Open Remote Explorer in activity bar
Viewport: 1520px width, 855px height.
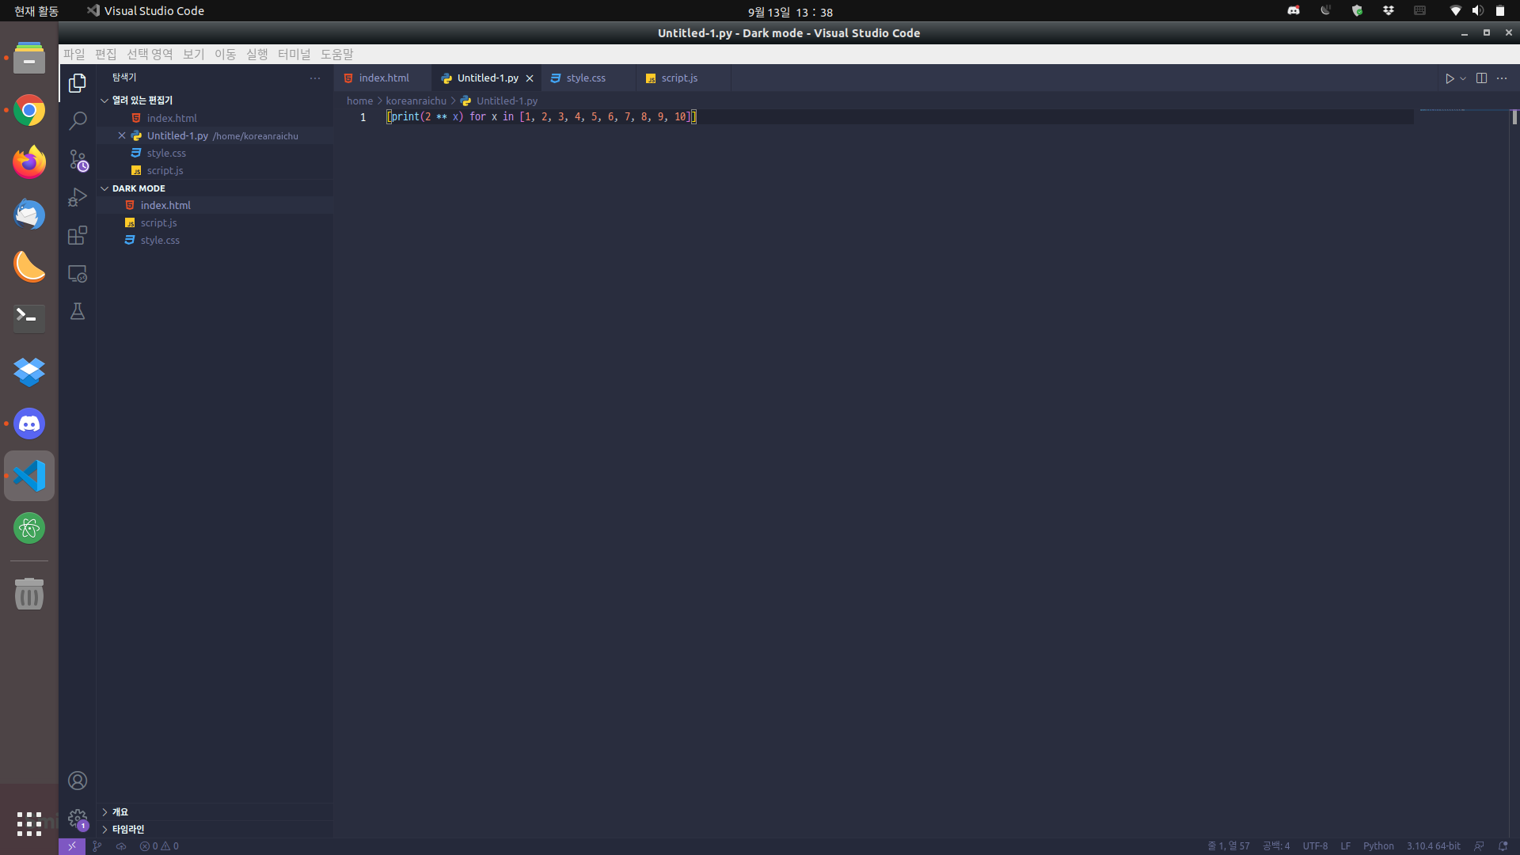[x=78, y=273]
